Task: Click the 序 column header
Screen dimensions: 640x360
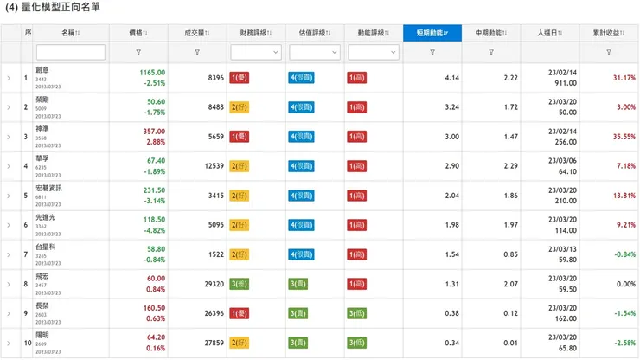Action: tap(28, 33)
